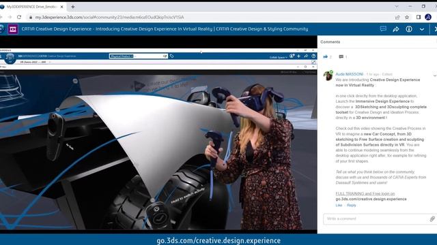This screenshot has height=245, width=437.
Task: Open a new browser tab with plus
Action: coord(73,7)
